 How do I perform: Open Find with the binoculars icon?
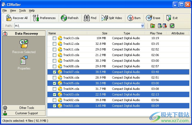click(87, 18)
